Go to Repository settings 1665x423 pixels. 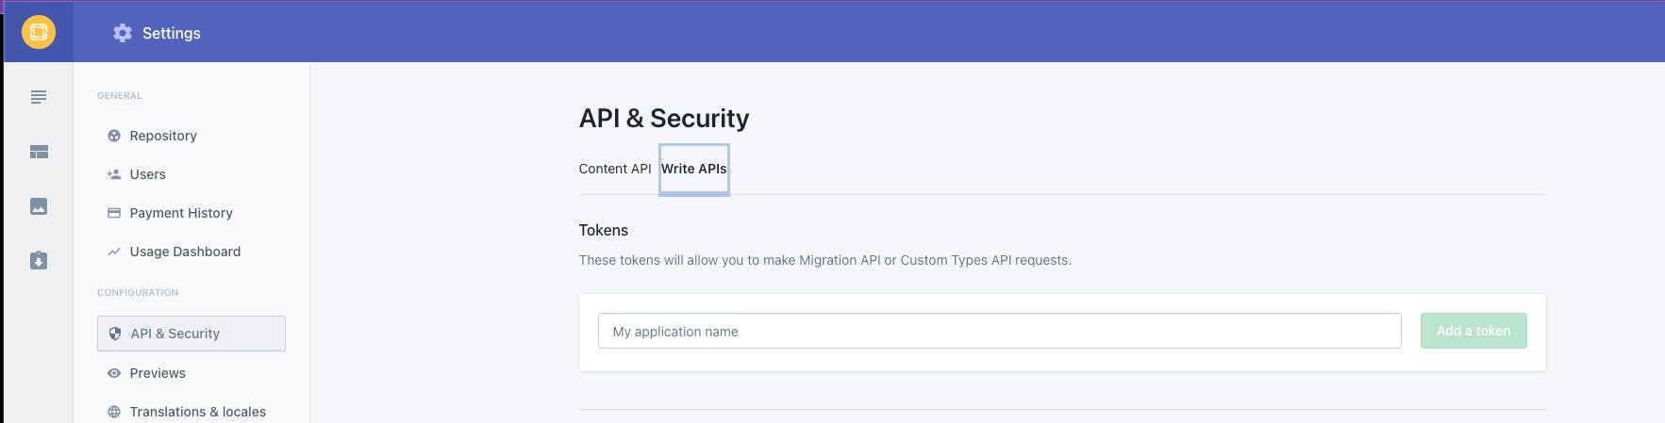point(163,136)
